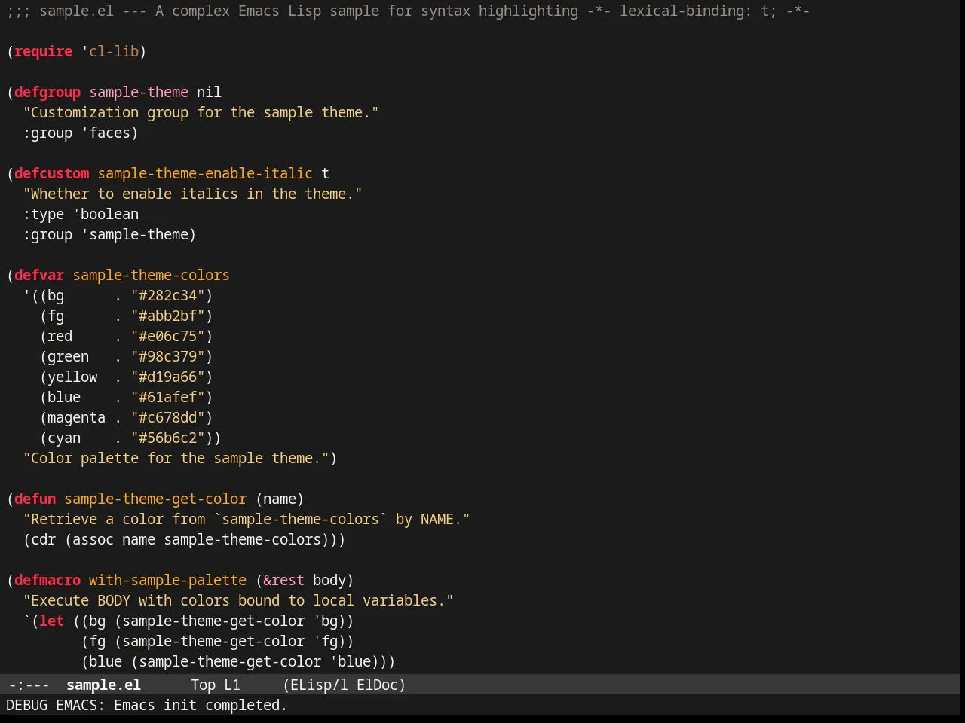The height and width of the screenshot is (723, 965).
Task: Click the lexical-binding header comment line
Action: [408, 11]
